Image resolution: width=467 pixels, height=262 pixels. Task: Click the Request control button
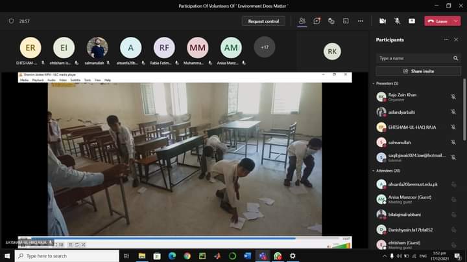pos(263,21)
